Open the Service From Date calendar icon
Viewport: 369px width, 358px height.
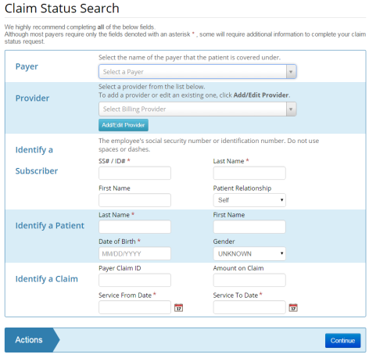click(x=178, y=307)
